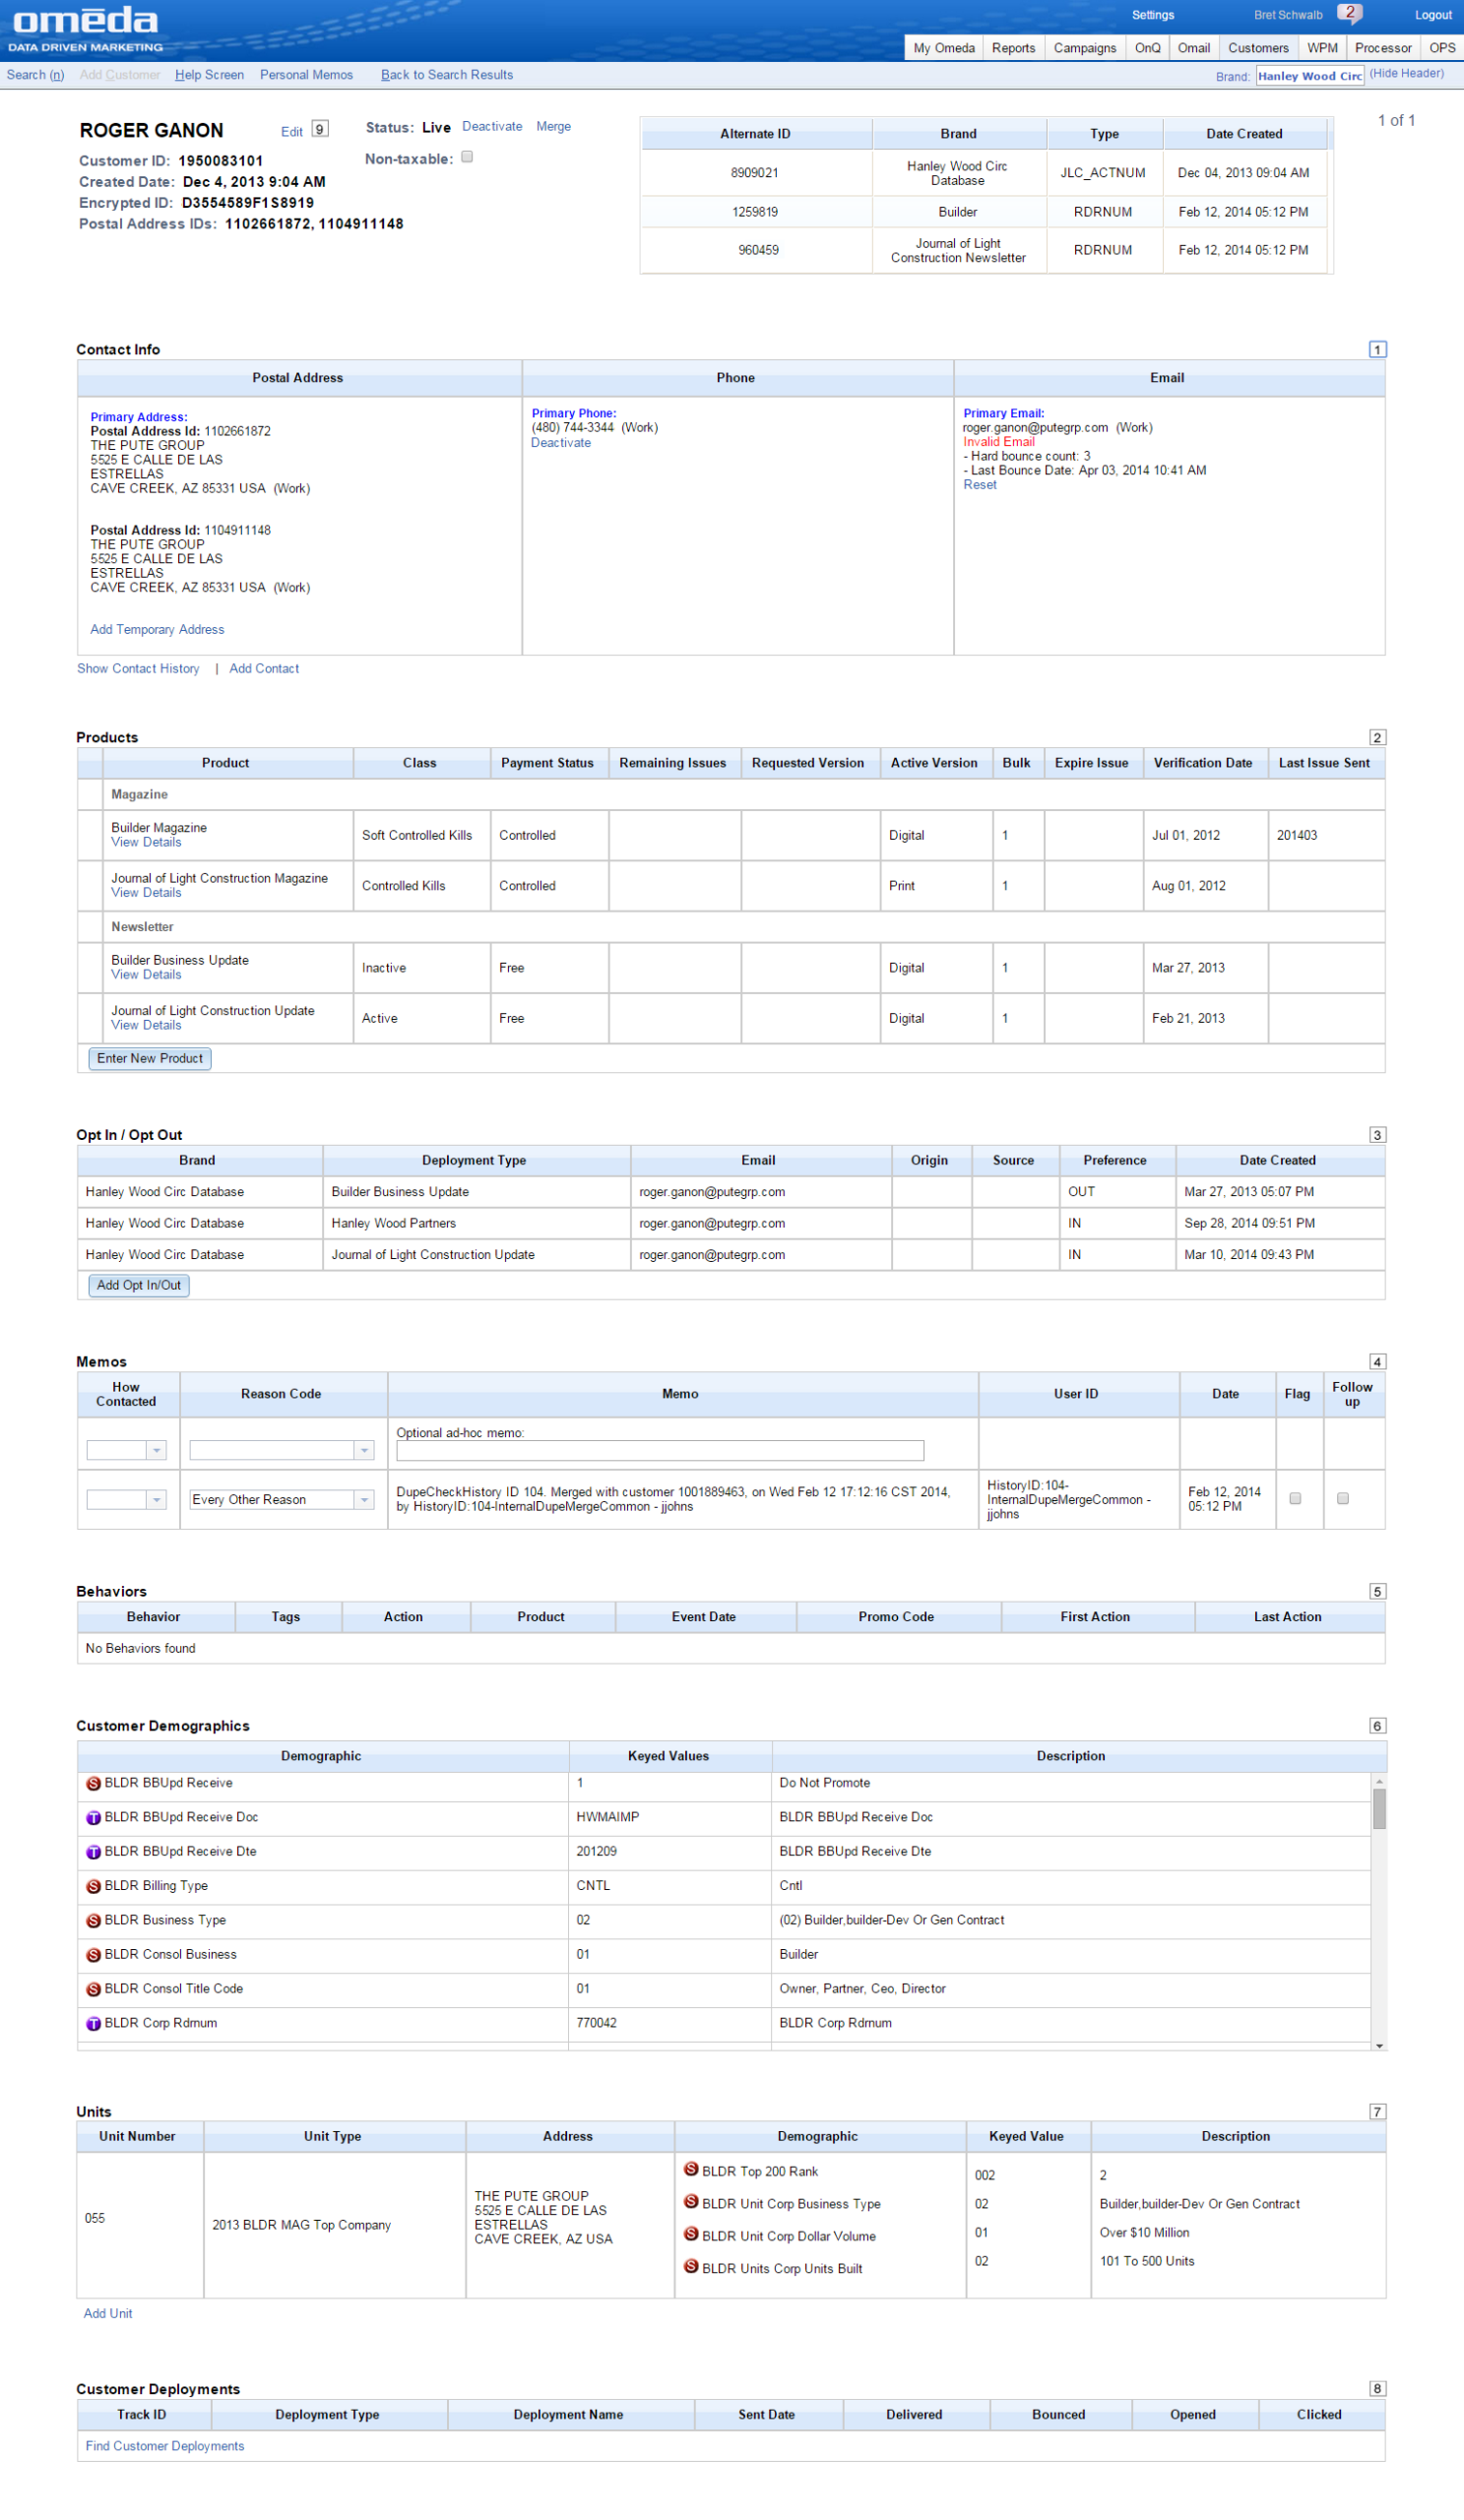Click the section 4 marker for Memos
This screenshot has width=1464, height=2520.
click(x=1377, y=1362)
